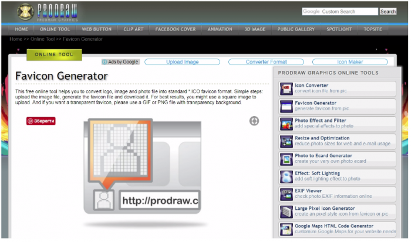Open the ONLINE TOOL menu
Viewport: 411px width, 242px height.
coord(55,29)
